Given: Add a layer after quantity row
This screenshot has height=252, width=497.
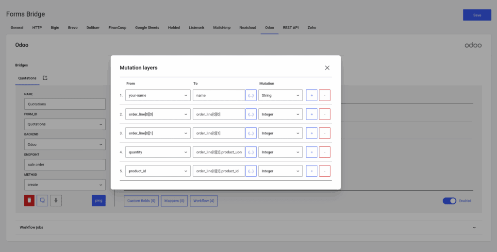Looking at the screenshot, I should tap(312, 152).
